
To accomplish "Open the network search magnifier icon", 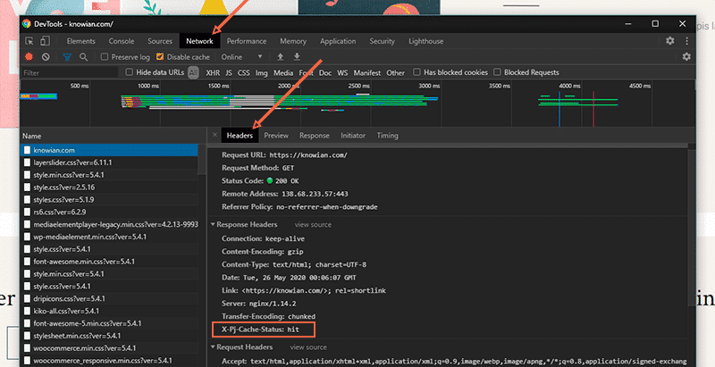I will [83, 57].
